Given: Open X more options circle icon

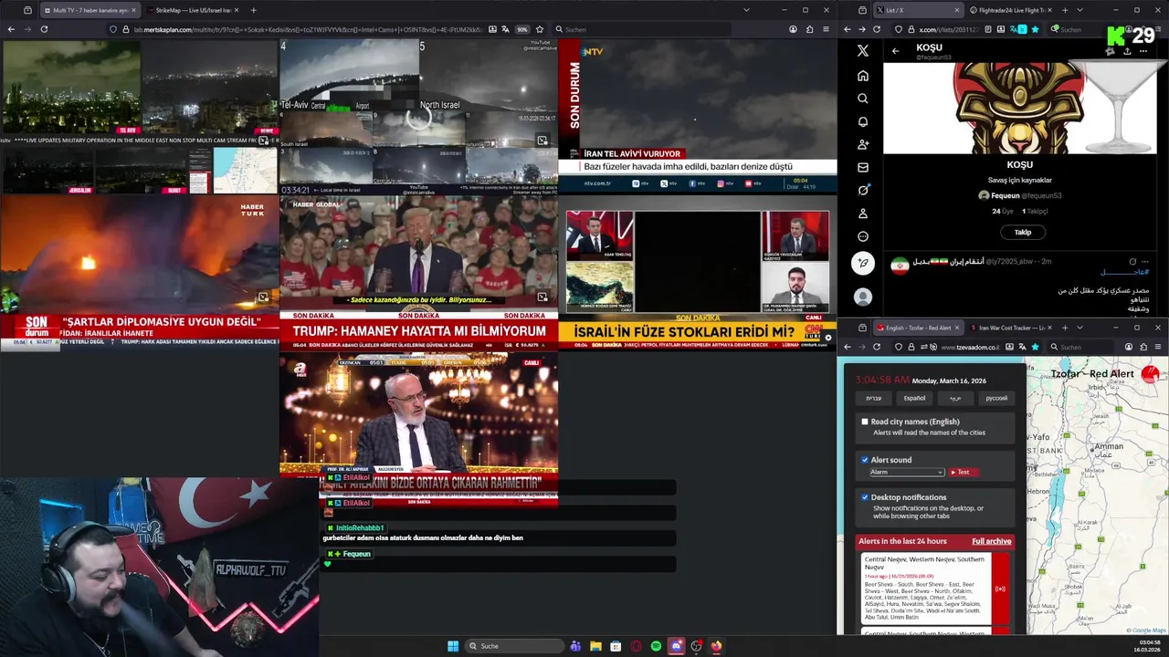Looking at the screenshot, I should [x=863, y=236].
